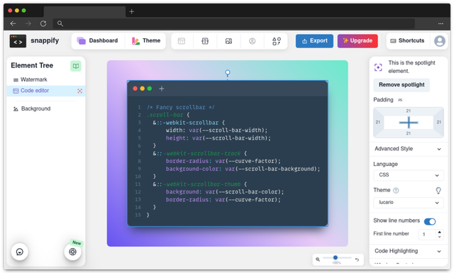The height and width of the screenshot is (273, 454).
Task: Click the zoom magnifier icon
Action: pos(318,260)
